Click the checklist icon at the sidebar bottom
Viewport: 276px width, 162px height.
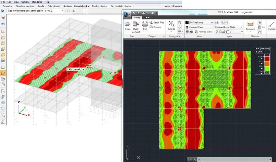3,122
